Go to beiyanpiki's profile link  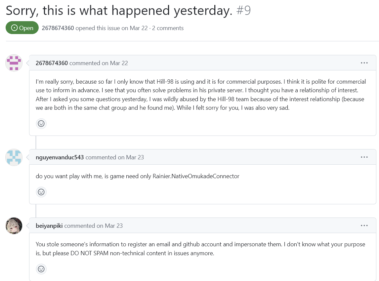[x=49, y=226]
